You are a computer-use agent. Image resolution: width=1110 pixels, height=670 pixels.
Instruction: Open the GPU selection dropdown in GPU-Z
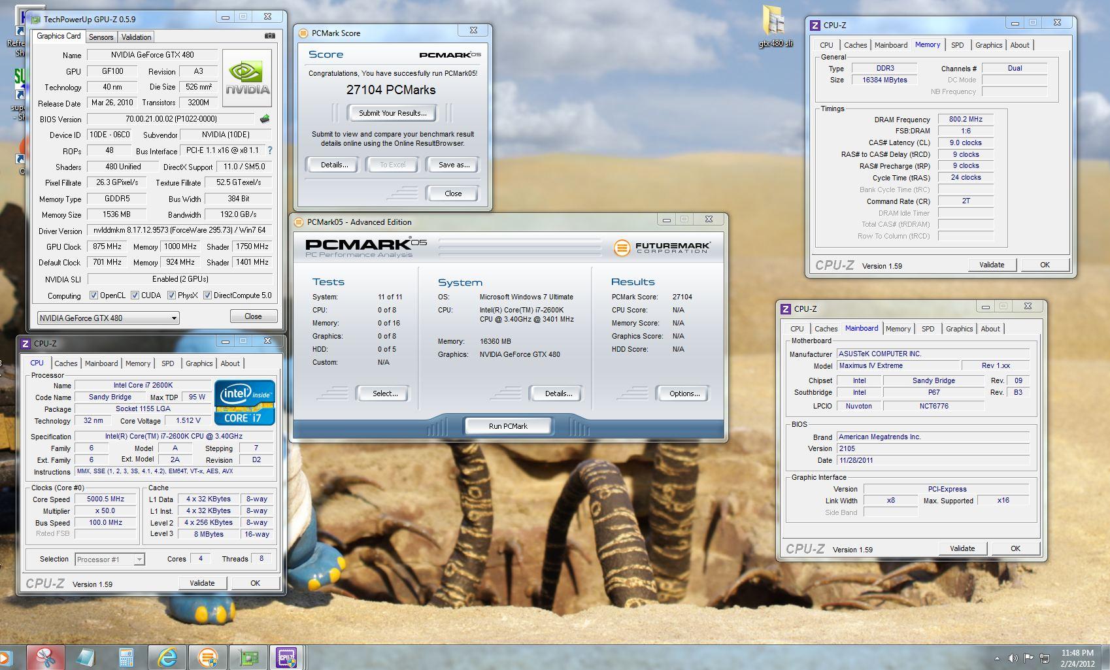[x=109, y=318]
